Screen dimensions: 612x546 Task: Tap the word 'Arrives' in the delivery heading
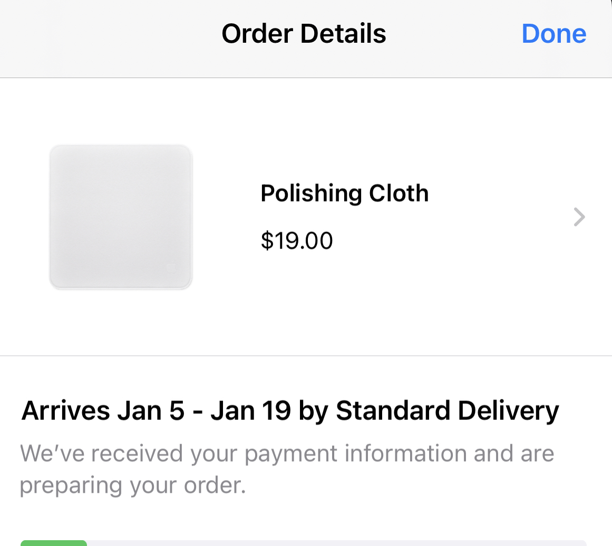coord(65,411)
